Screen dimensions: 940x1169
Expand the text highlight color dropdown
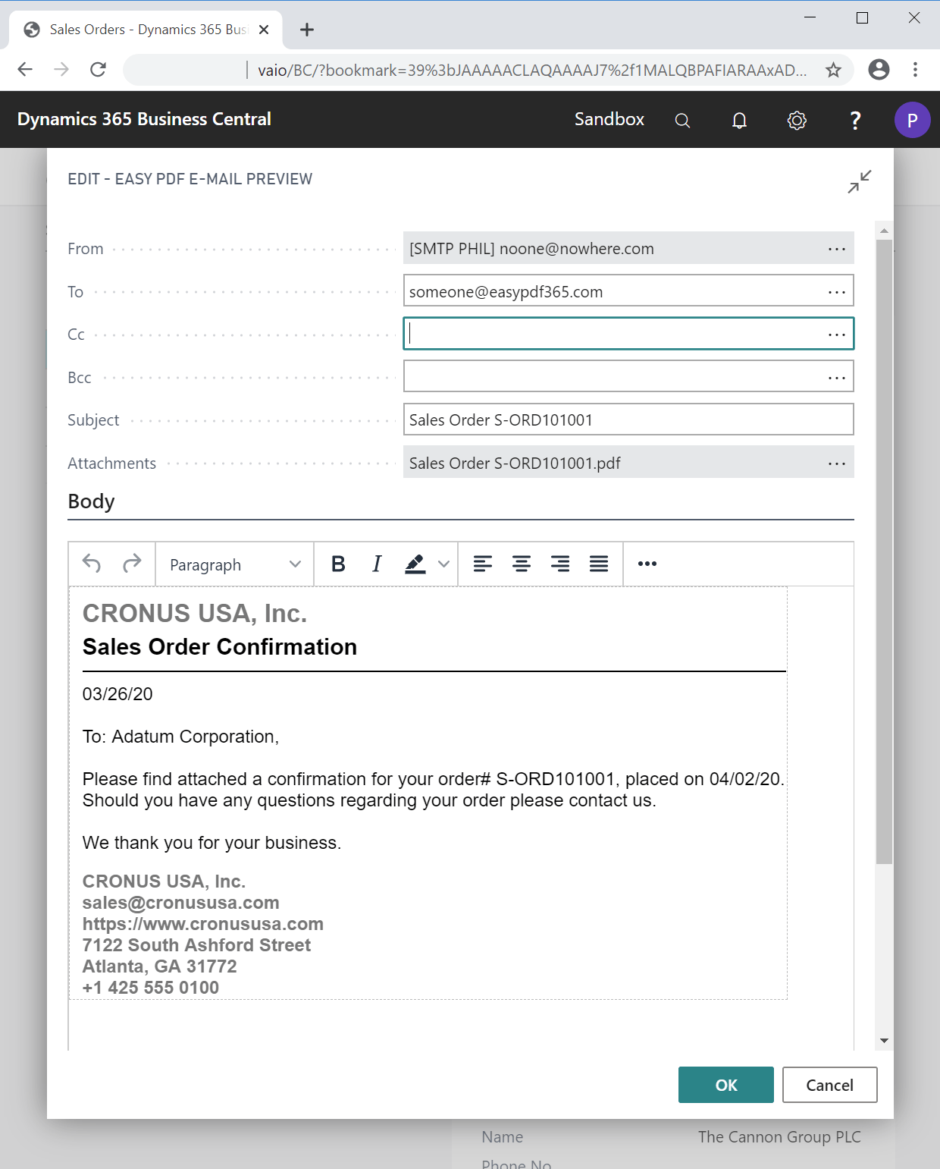coord(442,564)
